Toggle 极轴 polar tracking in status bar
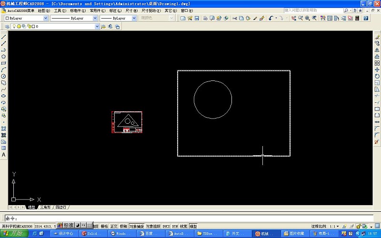 [123, 227]
